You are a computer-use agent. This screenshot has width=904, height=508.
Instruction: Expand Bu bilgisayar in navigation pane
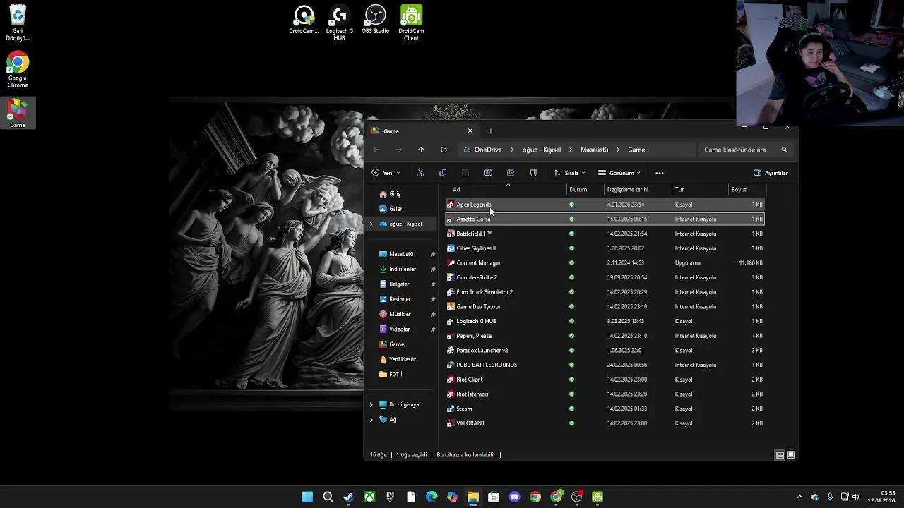pos(371,404)
